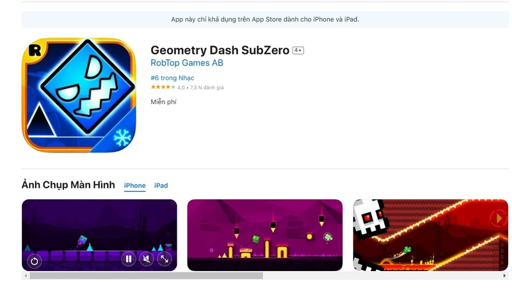
Task: Click the snowflake badge on app icon
Action: tap(122, 138)
